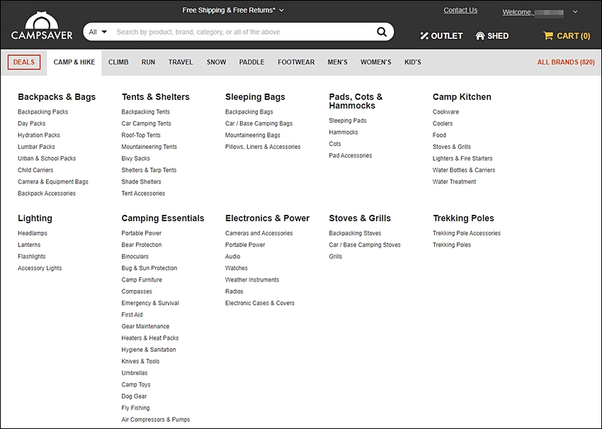This screenshot has height=429, width=602.
Task: Go to Cookware
Action: click(x=445, y=112)
